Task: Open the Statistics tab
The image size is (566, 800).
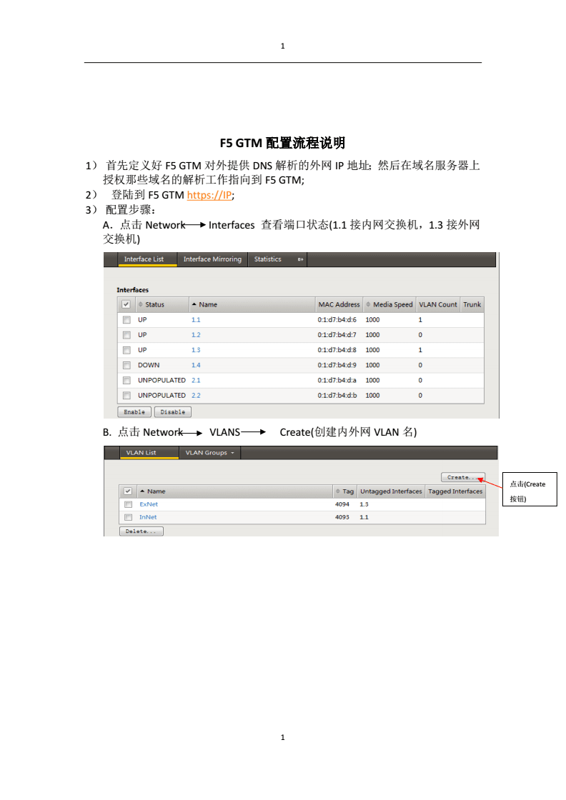Action: [268, 259]
